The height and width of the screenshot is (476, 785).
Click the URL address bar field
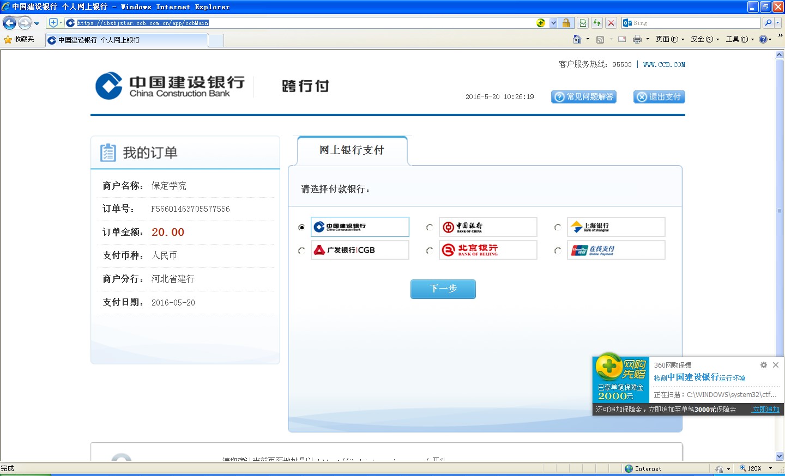coord(305,23)
